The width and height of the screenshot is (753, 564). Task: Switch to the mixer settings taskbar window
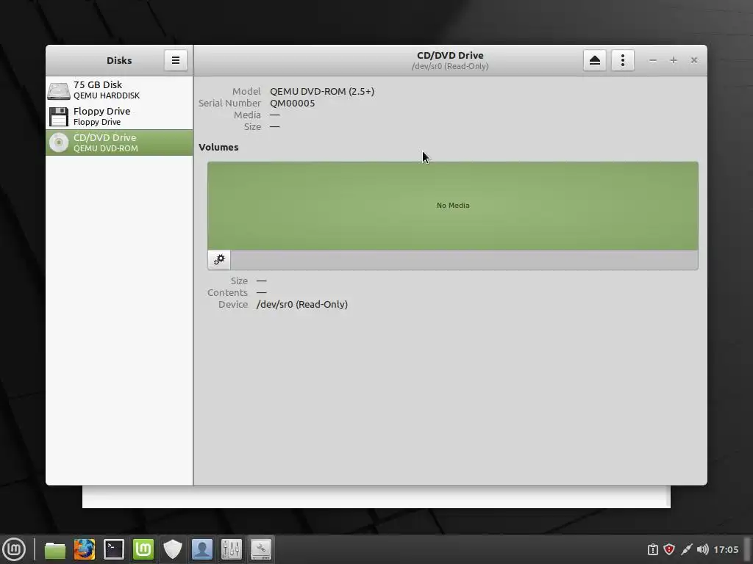click(231, 549)
